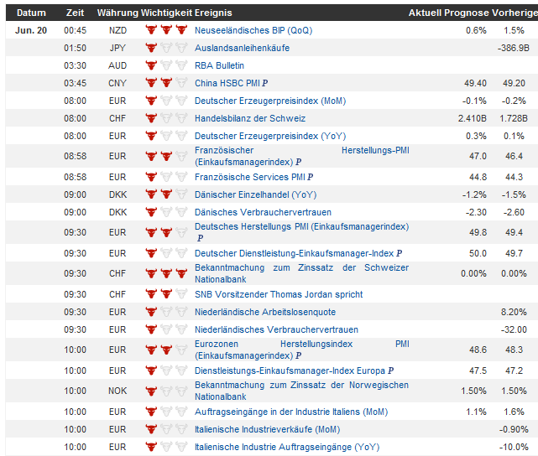Click red bull in Dänisches Verbrauchervertrauen row
Viewport: 538px width, 456px height.
tap(151, 212)
